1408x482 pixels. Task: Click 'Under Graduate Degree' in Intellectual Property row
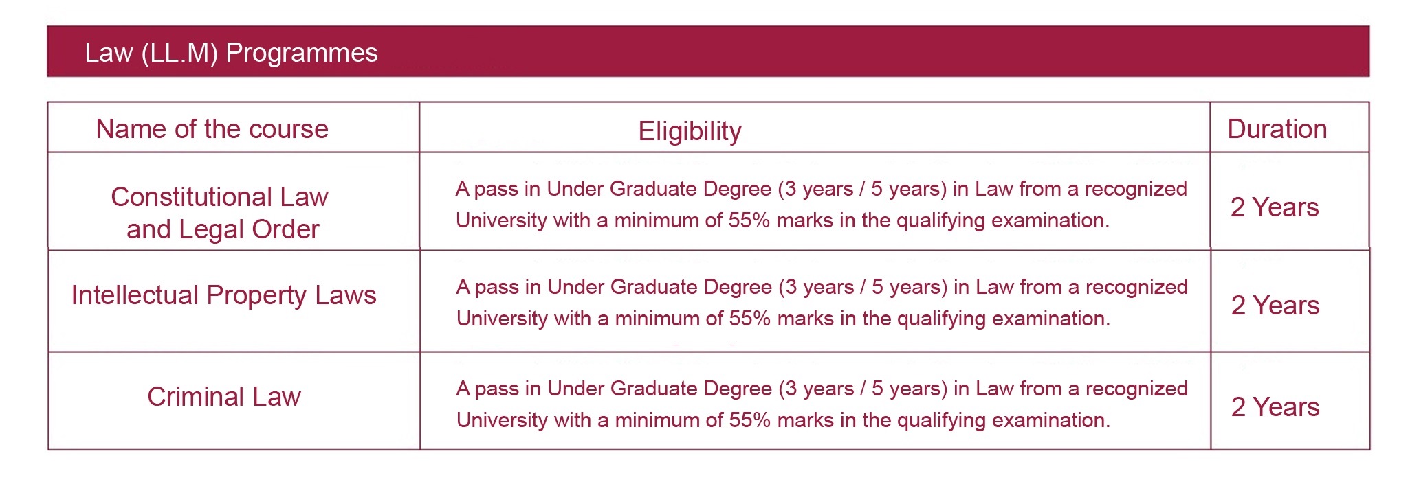click(660, 287)
